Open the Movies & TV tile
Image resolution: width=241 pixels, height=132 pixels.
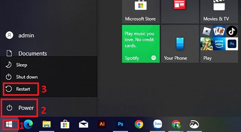pos(219,11)
